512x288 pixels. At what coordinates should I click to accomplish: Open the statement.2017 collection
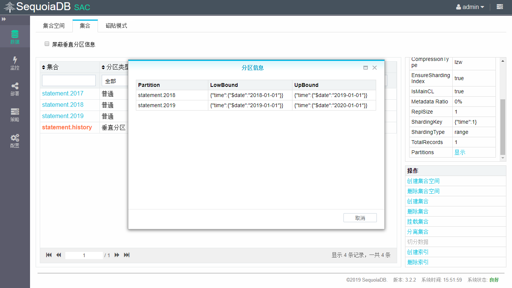click(63, 93)
